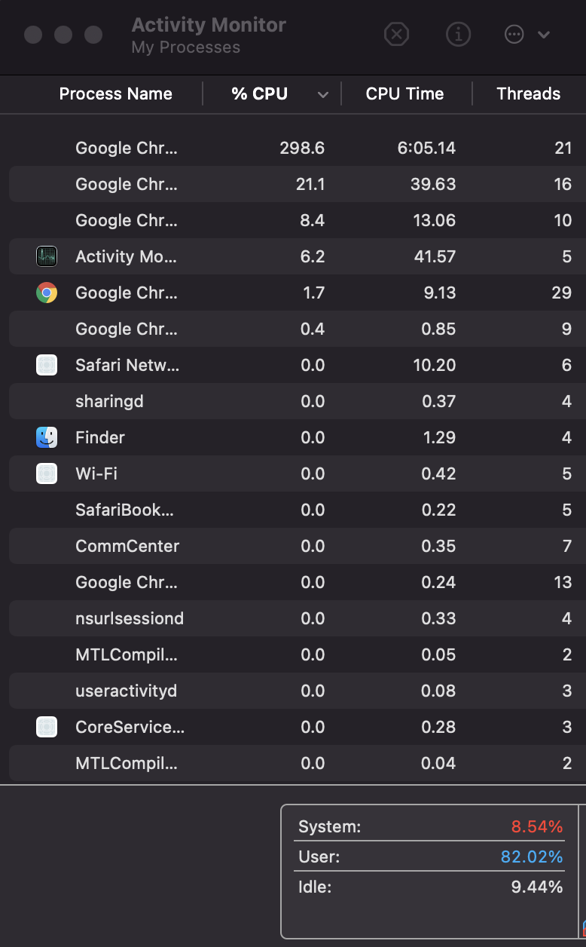586x947 pixels.
Task: Click the User CPU percentage value
Action: [x=532, y=857]
